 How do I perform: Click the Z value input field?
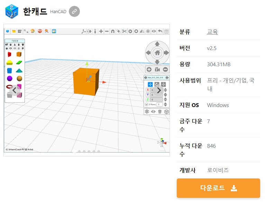coord(156,100)
